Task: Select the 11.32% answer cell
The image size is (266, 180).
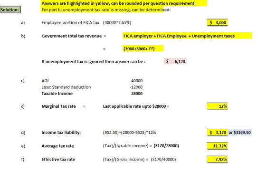Action: pyautogui.click(x=218, y=146)
